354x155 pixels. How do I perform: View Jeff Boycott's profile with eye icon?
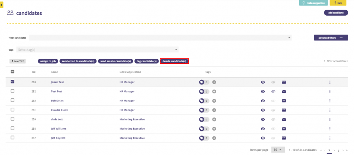click(x=263, y=138)
